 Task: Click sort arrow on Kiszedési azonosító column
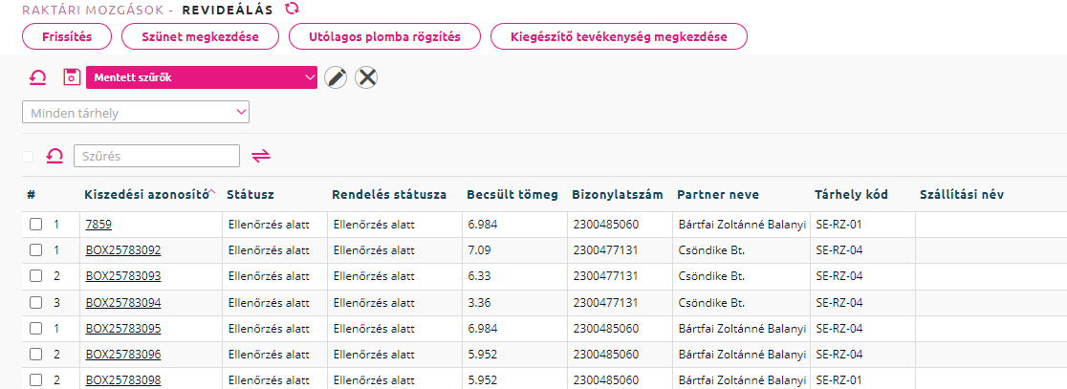(211, 193)
